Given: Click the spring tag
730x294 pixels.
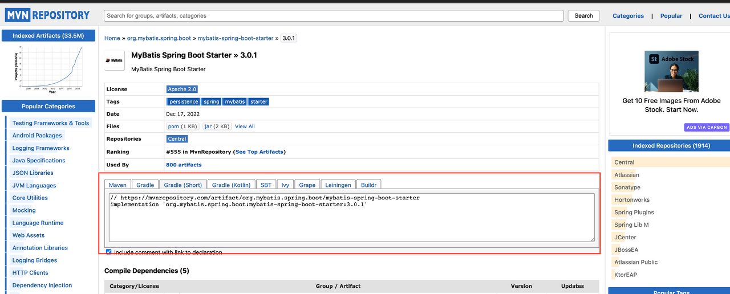Looking at the screenshot, I should point(212,101).
